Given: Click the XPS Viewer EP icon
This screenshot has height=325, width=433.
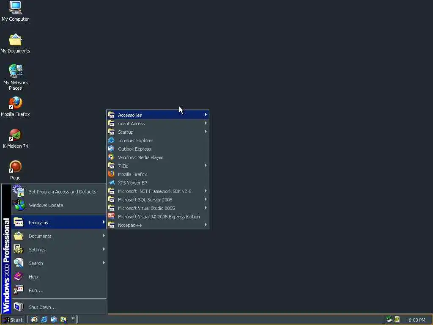Looking at the screenshot, I should 111,183.
